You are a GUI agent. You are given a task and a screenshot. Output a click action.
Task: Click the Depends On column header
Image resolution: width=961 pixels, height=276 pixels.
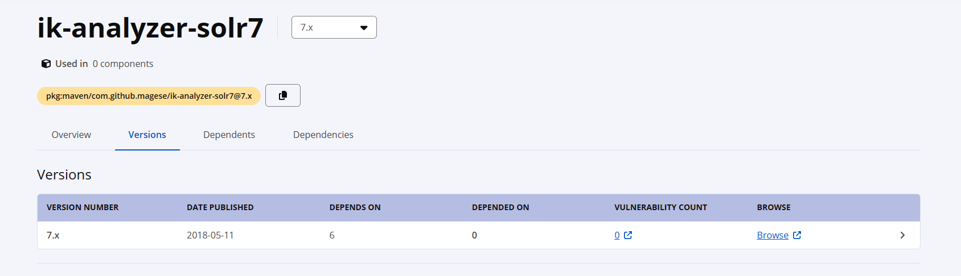pos(355,207)
